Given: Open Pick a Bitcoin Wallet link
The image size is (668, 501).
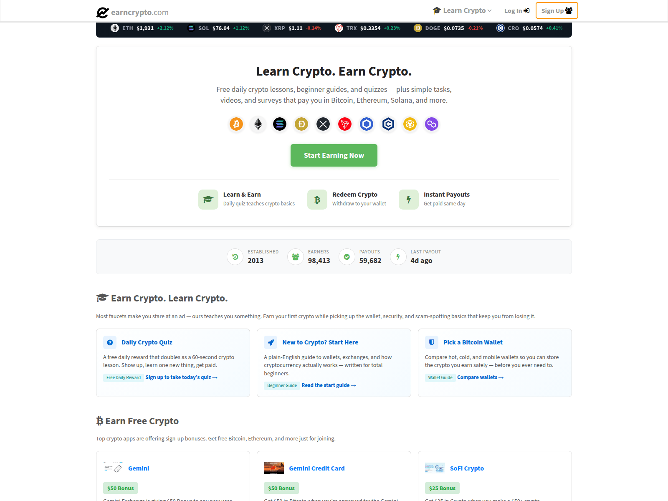Looking at the screenshot, I should tap(473, 342).
